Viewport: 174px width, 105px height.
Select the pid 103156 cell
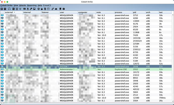point(139,38)
